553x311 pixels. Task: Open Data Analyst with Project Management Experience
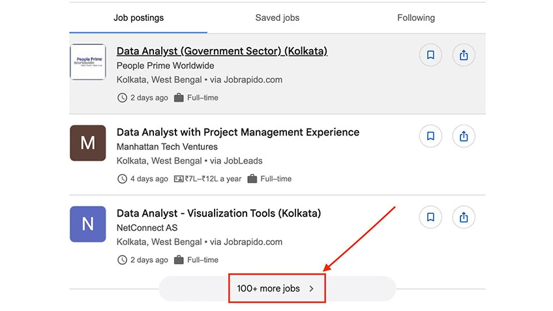point(238,132)
